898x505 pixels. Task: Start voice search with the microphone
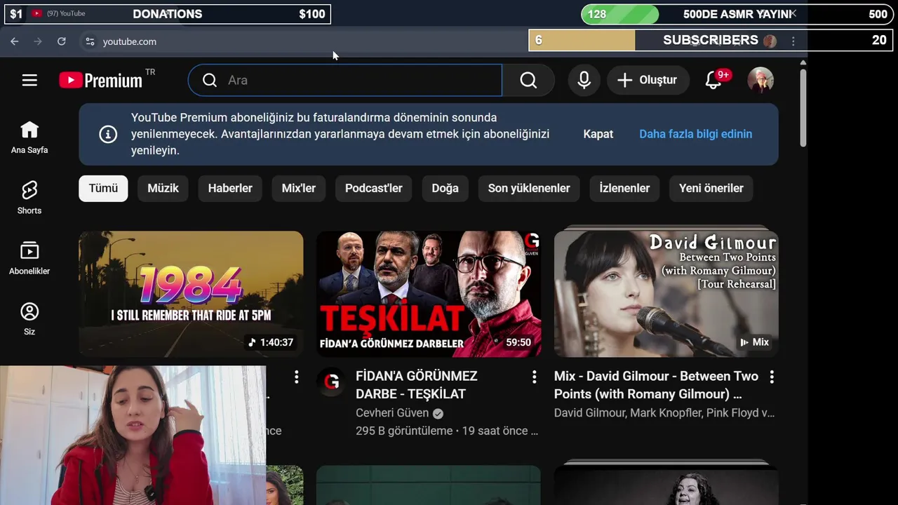click(584, 80)
